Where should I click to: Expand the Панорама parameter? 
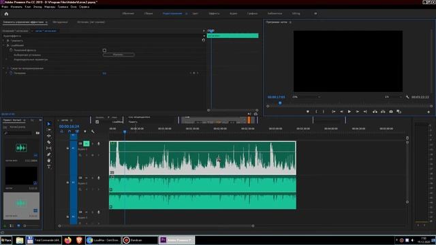pos(6,73)
